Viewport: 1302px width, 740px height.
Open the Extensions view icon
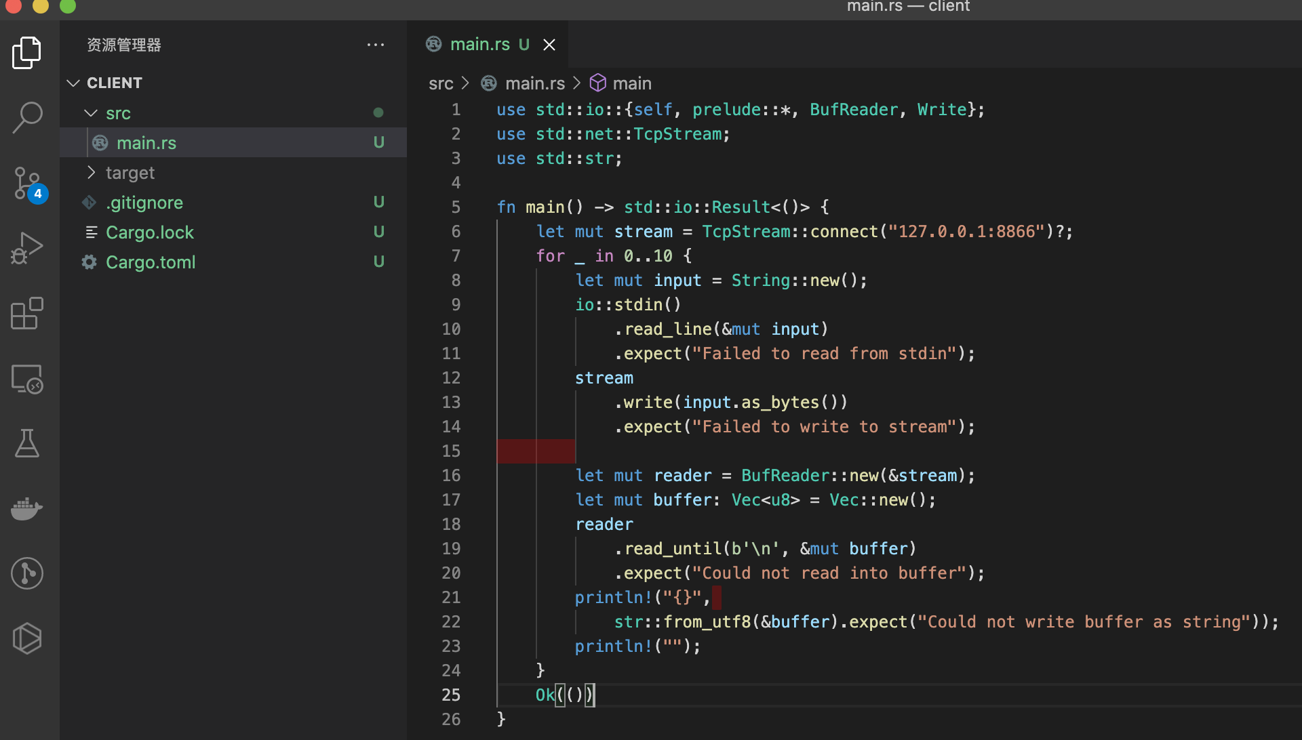(x=27, y=313)
